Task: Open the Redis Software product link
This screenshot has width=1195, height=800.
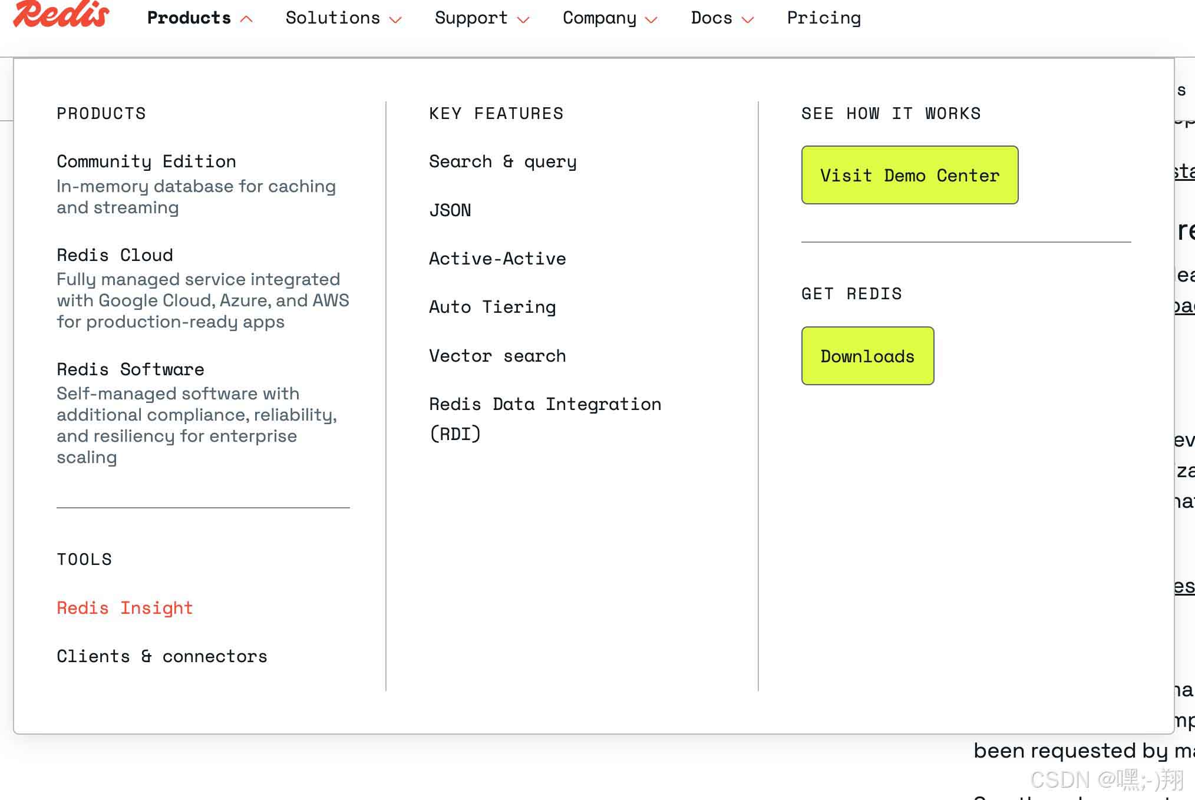Action: (x=130, y=369)
